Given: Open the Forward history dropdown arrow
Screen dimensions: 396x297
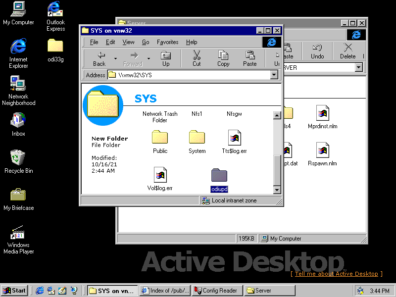Looking at the screenshot, I should [149, 59].
